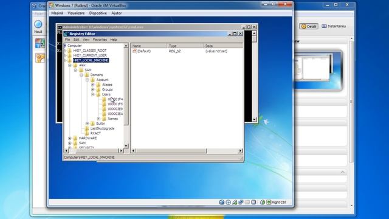
Task: Click the Alex key folder icon
Action: 75,65
